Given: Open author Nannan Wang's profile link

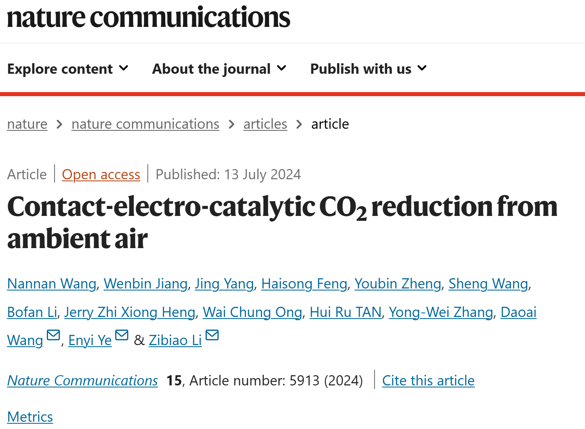Looking at the screenshot, I should [x=52, y=284].
